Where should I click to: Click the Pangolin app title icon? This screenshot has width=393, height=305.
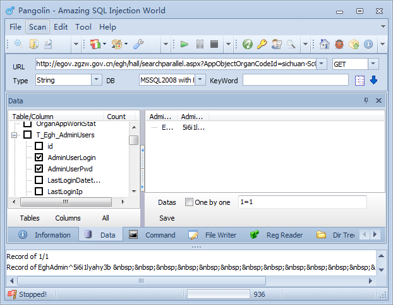11,11
